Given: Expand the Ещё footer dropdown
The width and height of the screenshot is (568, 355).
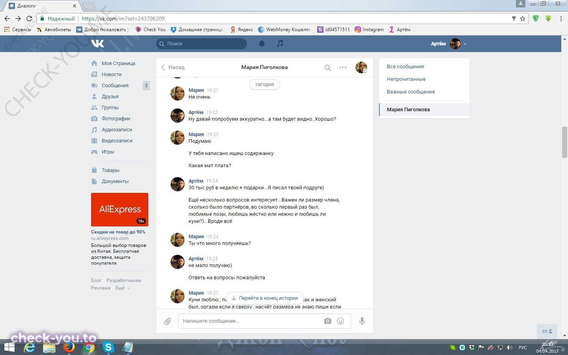Looking at the screenshot, I should [x=122, y=288].
